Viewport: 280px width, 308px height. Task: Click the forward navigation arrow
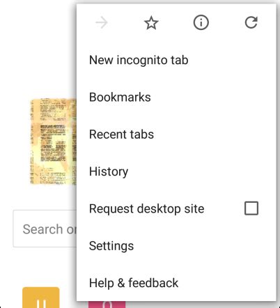click(102, 23)
